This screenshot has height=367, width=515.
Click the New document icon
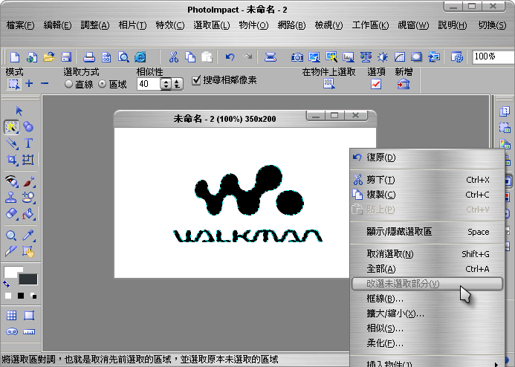click(15, 57)
